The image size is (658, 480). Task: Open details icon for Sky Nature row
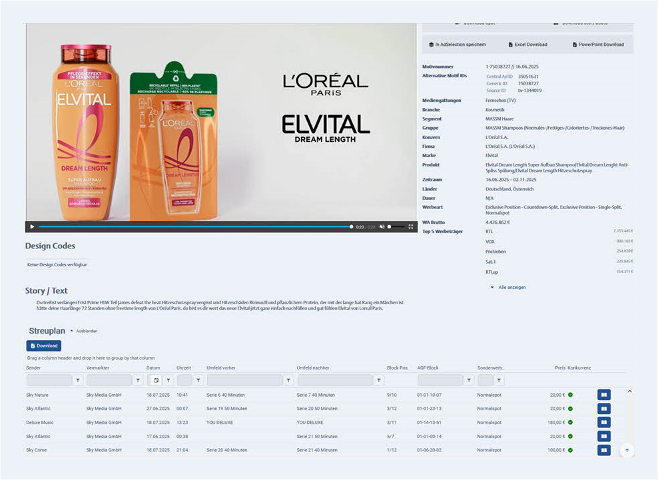click(603, 395)
